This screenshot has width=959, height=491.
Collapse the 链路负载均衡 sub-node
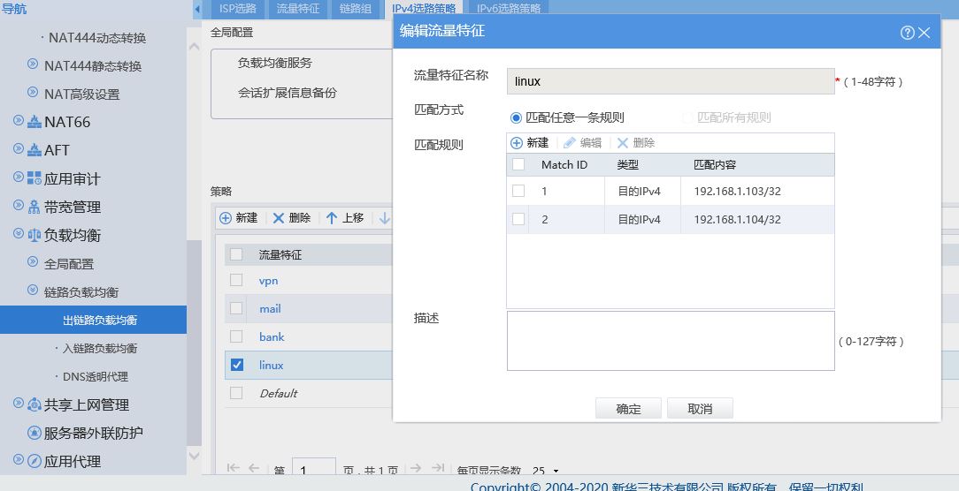click(x=33, y=290)
